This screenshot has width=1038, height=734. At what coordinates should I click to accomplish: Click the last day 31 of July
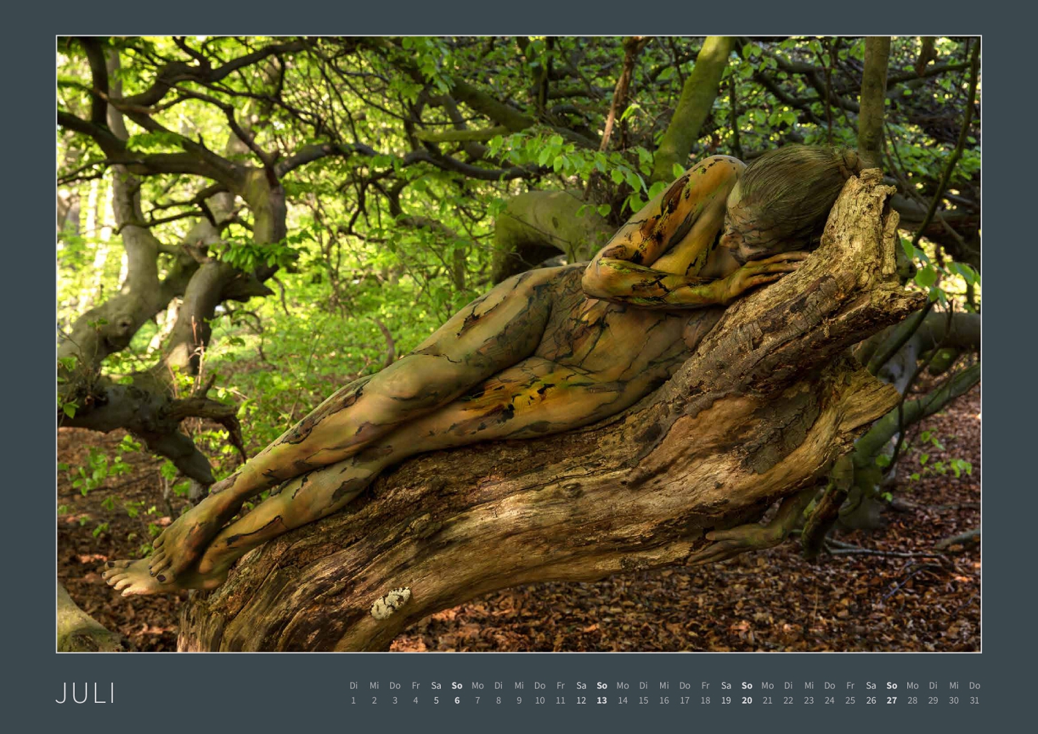(x=975, y=700)
